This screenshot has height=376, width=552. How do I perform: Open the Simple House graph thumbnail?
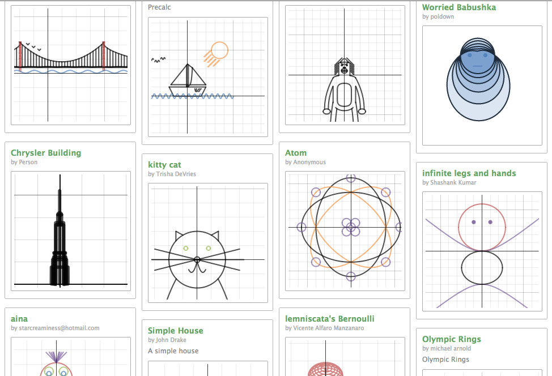pyautogui.click(x=207, y=369)
